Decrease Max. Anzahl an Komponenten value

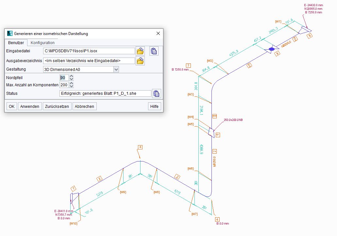pyautogui.click(x=72, y=86)
